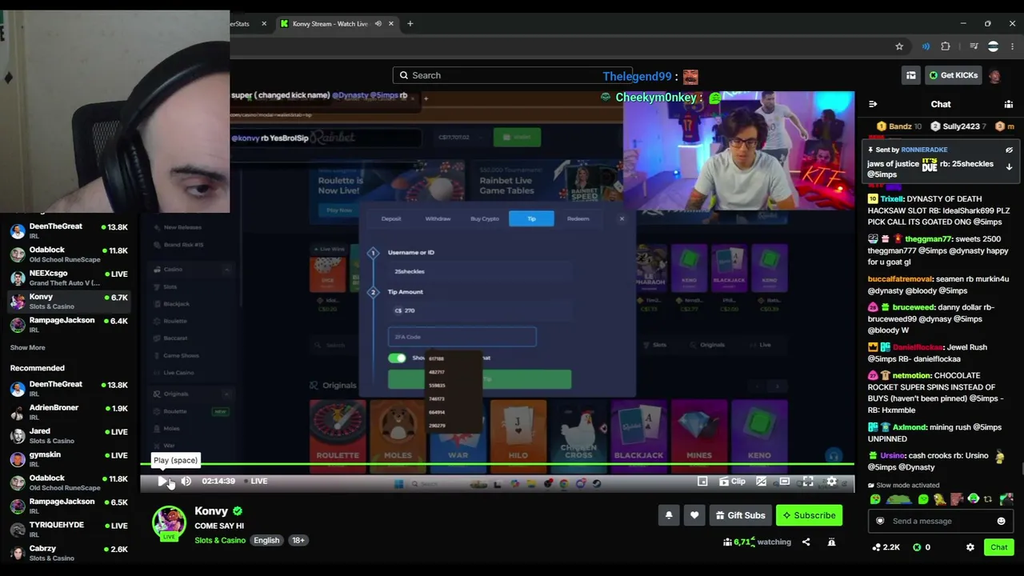1024x576 pixels.
Task: Open the browser extensions puzzle icon
Action: 946,46
